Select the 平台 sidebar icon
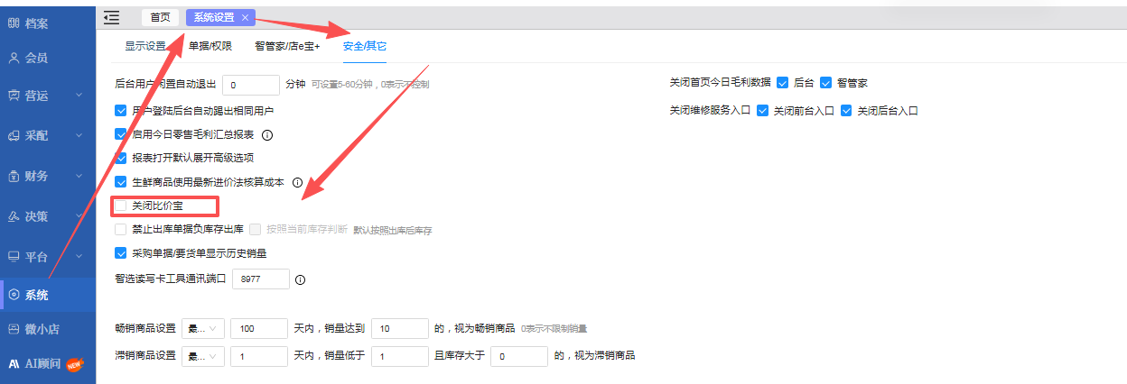 pyautogui.click(x=14, y=257)
